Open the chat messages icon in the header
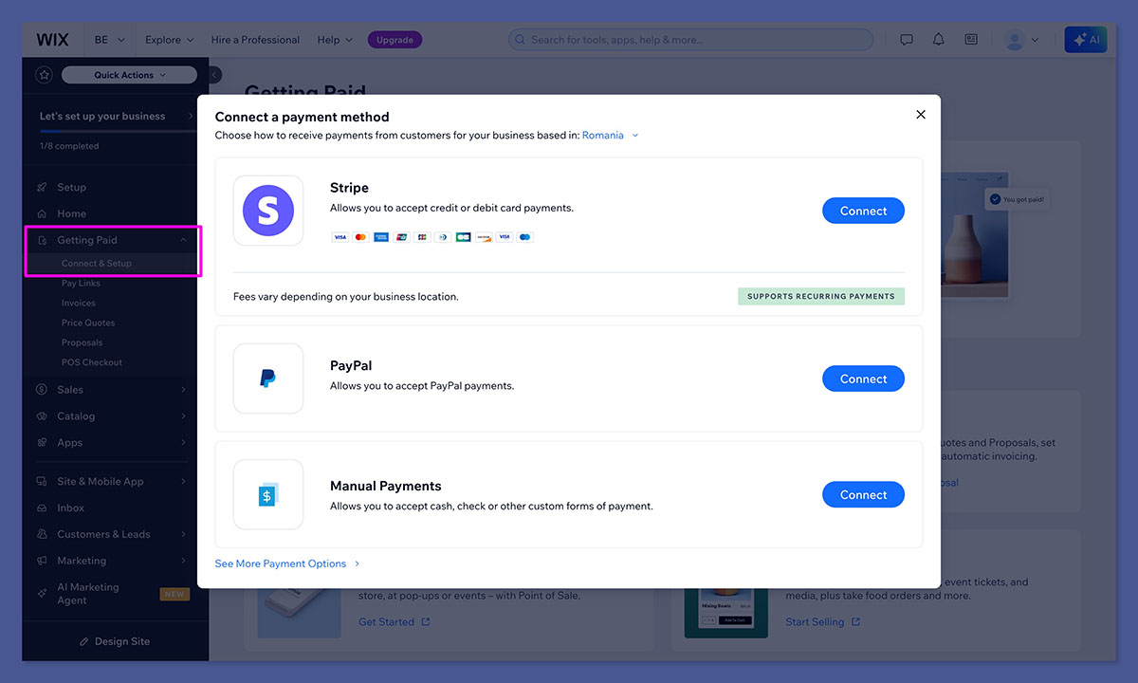The image size is (1138, 683). click(907, 40)
